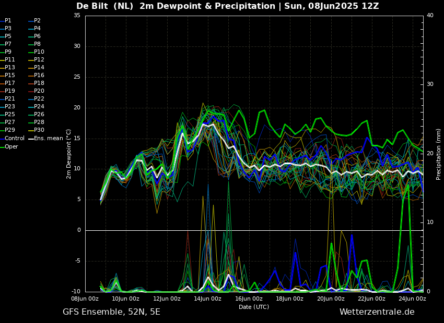Click P8 in the legend
The height and width of the screenshot is (323, 444).
pyautogui.click(x=34, y=44)
